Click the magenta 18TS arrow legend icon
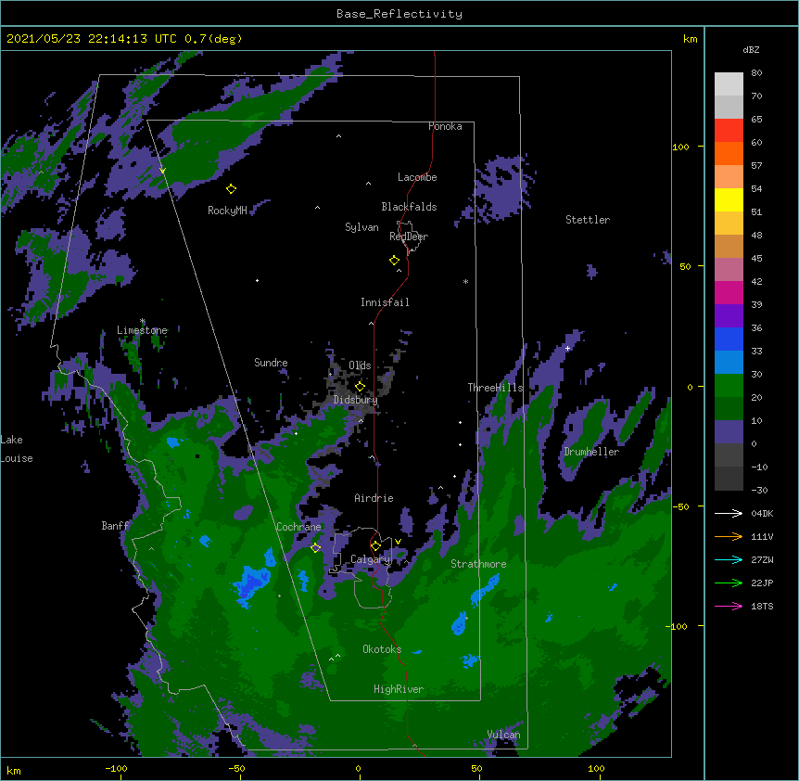Screen dimensions: 799x781 729,606
